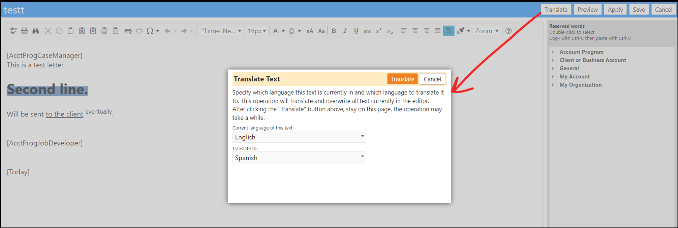Paste as plain text (lined clipboard icon)
This screenshot has height=228, width=678.
(x=104, y=31)
